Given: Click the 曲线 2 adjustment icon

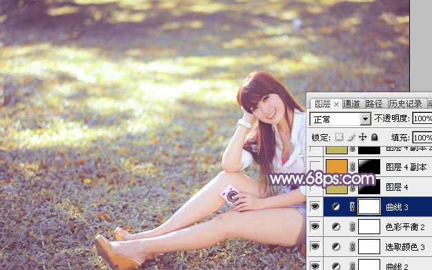Looking at the screenshot, I should point(336,266).
